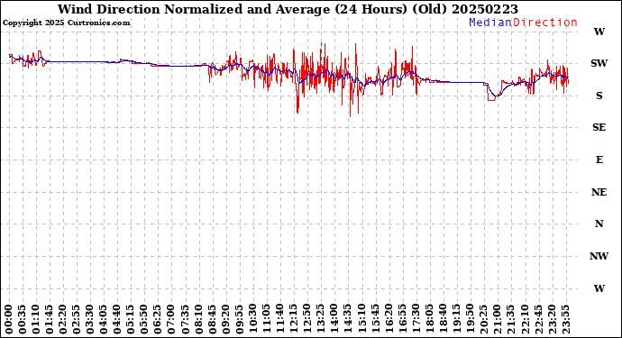Click the "04:40" time axis label

pyautogui.click(x=117, y=319)
